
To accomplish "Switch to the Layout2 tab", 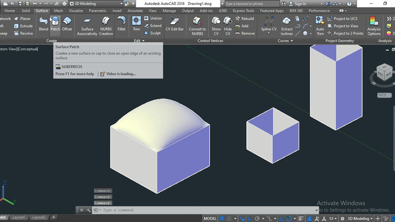I will [39, 217].
